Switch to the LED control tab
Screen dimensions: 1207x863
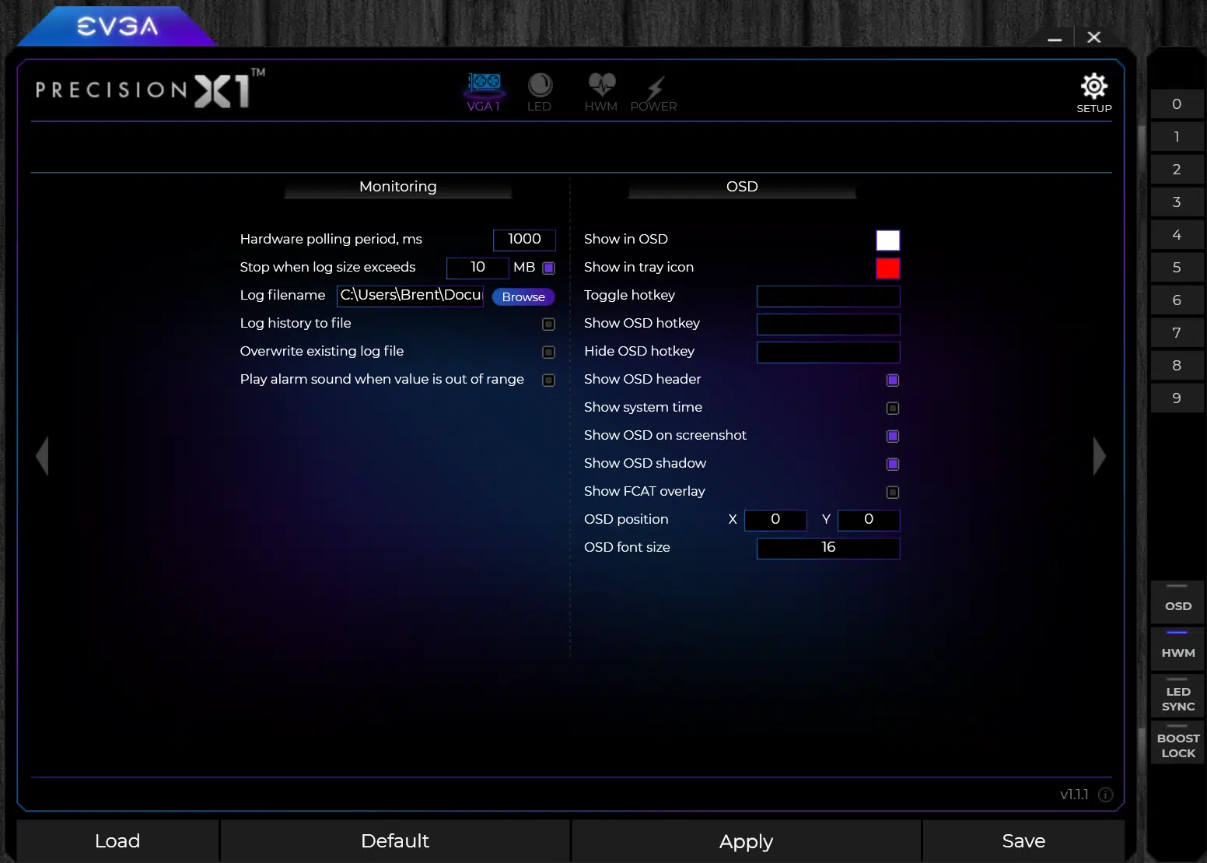pos(539,93)
